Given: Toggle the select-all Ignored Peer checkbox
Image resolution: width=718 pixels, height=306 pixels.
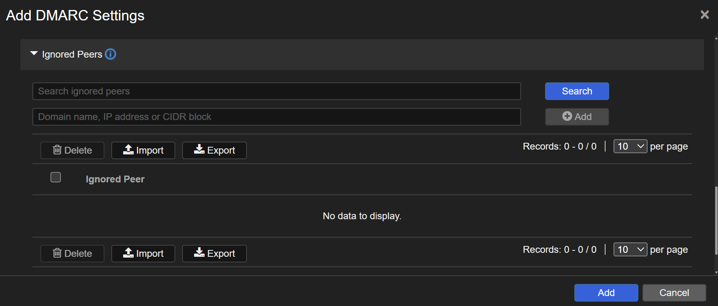Looking at the screenshot, I should 56,177.
